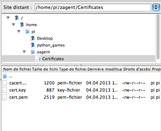
Task: Click file size 2519
Action: coord(49,97)
